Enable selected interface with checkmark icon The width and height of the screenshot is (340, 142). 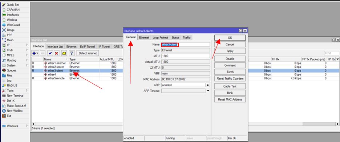pos(50,53)
